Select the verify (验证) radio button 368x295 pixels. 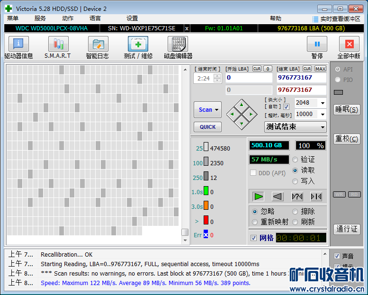295,160
